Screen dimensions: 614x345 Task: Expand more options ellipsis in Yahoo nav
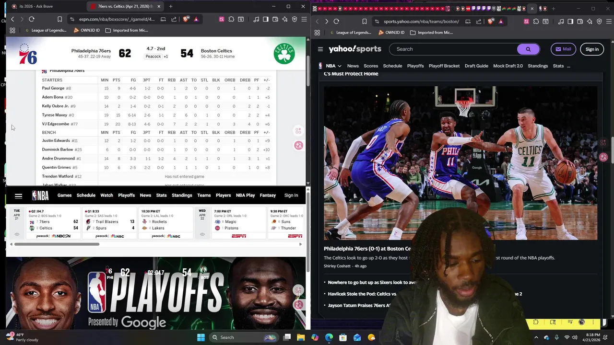(x=568, y=66)
